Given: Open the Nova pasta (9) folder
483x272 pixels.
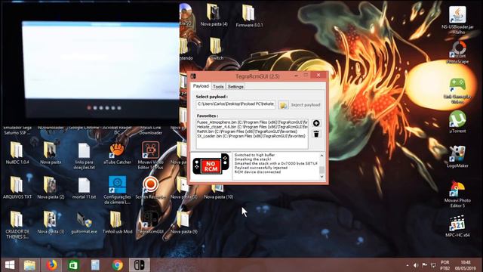Looking at the screenshot, I should 183,222.
